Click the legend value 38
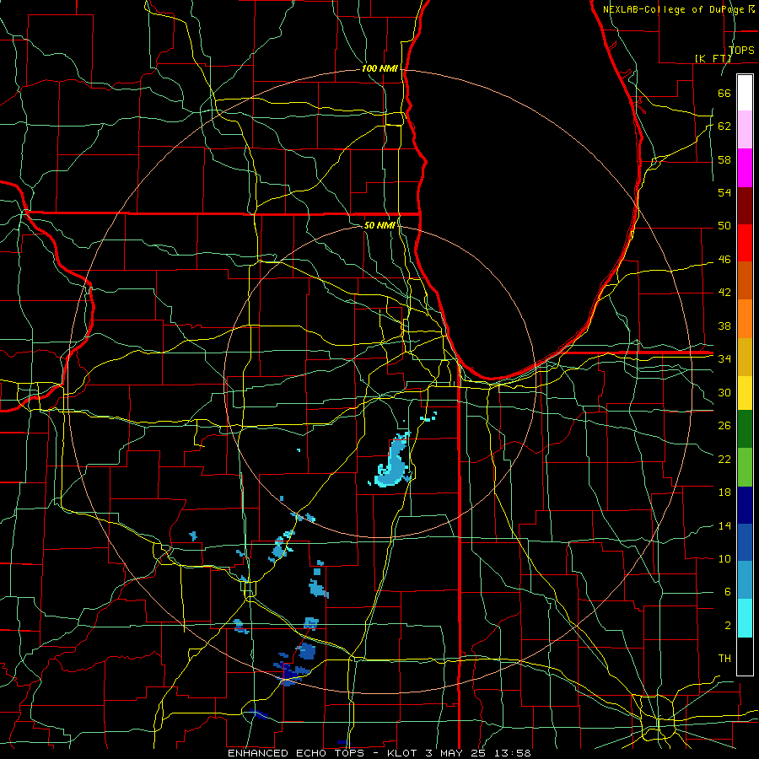Viewport: 759px width, 759px height. point(724,326)
